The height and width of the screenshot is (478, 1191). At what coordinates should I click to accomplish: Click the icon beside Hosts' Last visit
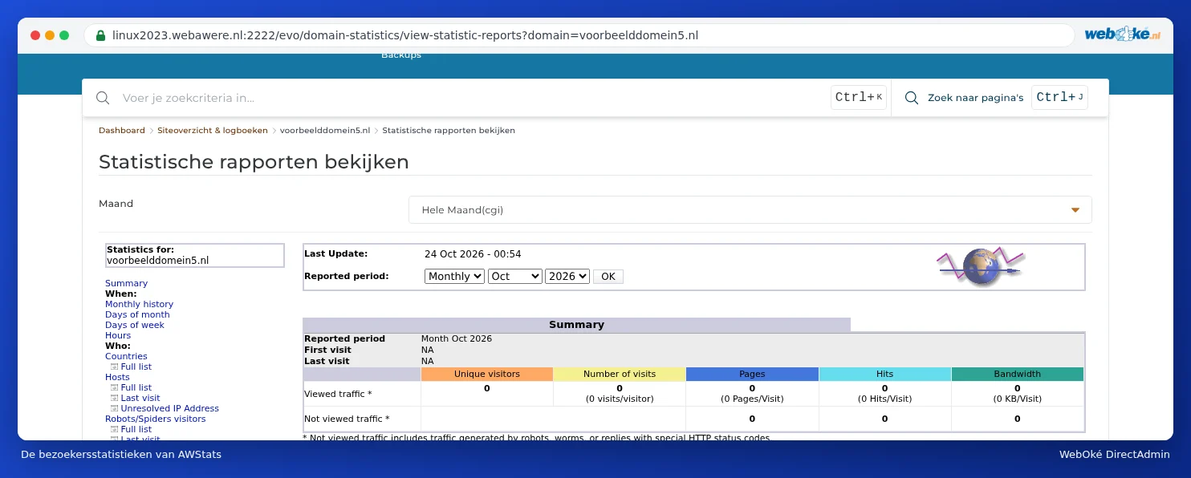[114, 399]
